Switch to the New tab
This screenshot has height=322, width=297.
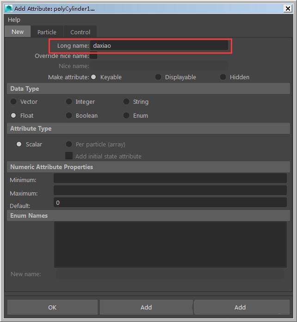click(x=18, y=32)
